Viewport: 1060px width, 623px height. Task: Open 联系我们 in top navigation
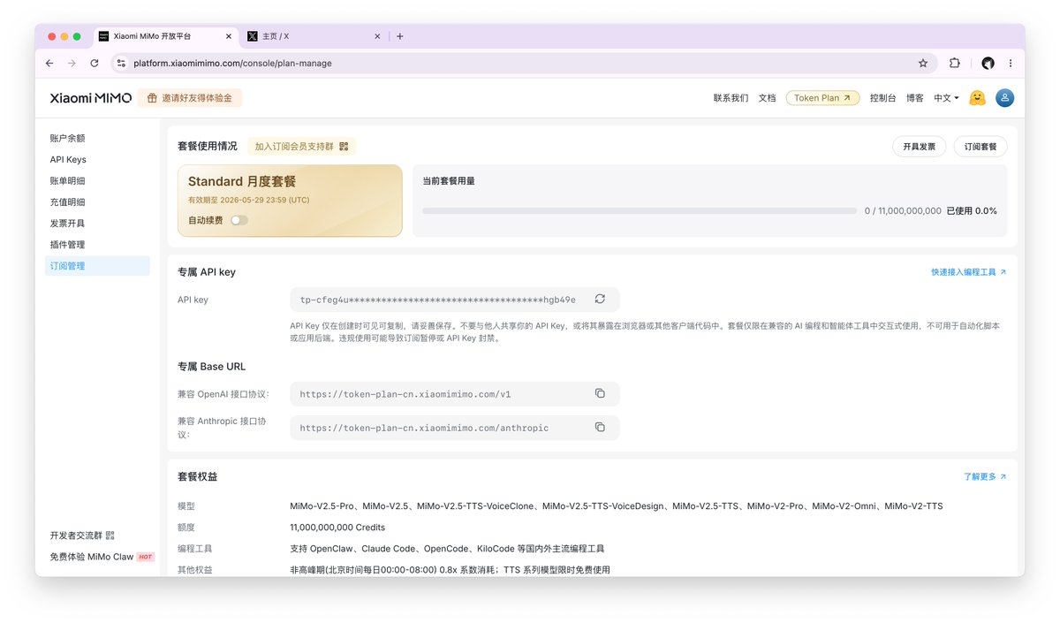point(731,98)
